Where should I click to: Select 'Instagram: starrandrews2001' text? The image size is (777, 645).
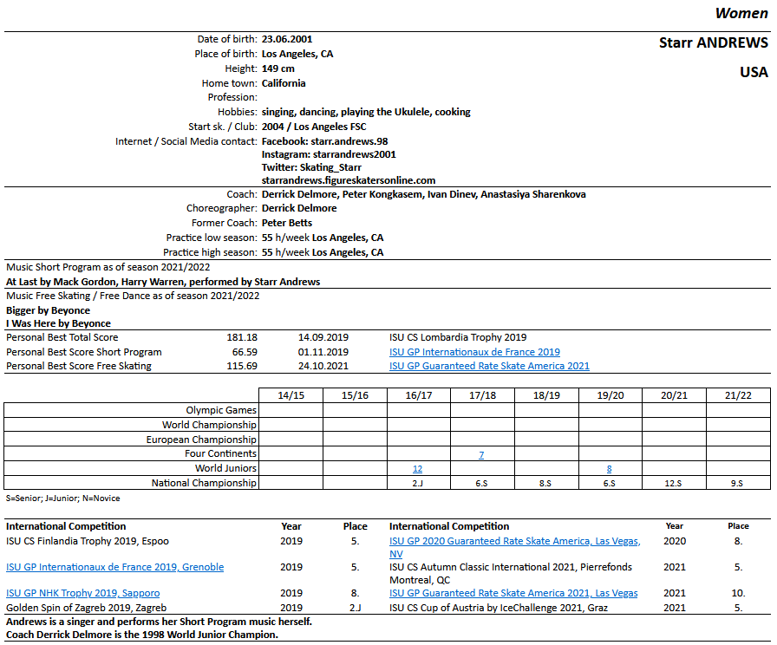[329, 154]
